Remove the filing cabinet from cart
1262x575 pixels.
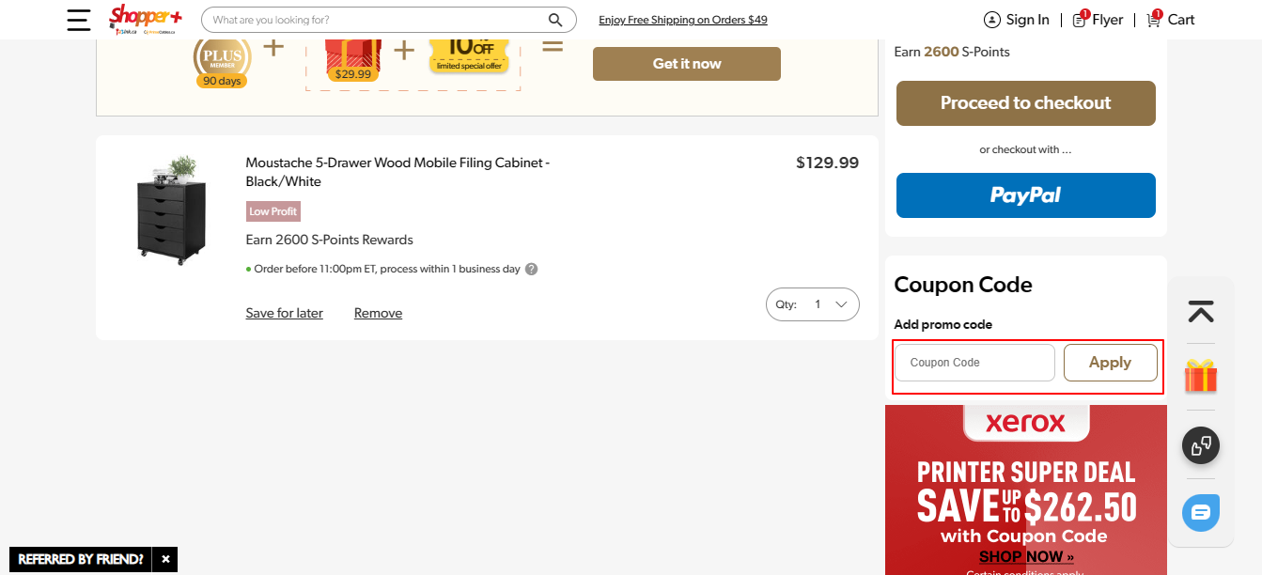[378, 312]
